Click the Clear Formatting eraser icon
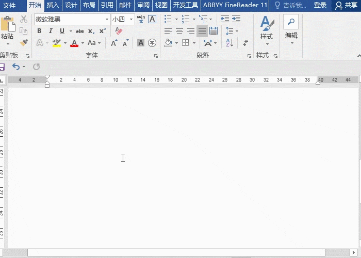 tap(119, 31)
